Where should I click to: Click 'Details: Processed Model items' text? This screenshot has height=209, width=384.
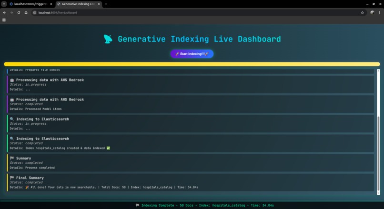(x=36, y=109)
